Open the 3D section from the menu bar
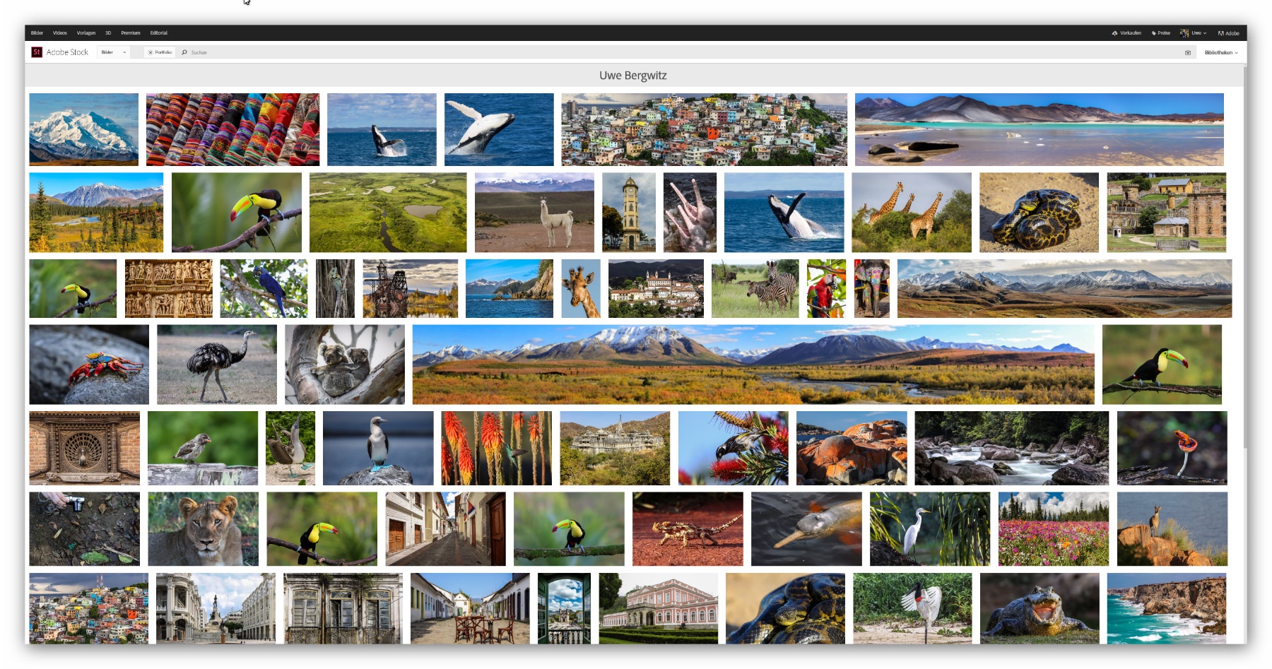1272x669 pixels. 107,32
